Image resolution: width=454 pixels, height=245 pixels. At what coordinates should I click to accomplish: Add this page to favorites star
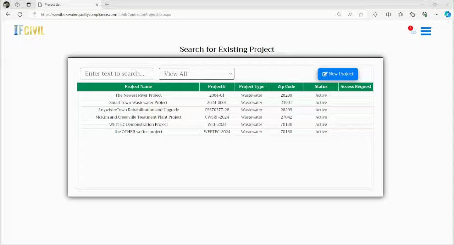pyautogui.click(x=361, y=15)
